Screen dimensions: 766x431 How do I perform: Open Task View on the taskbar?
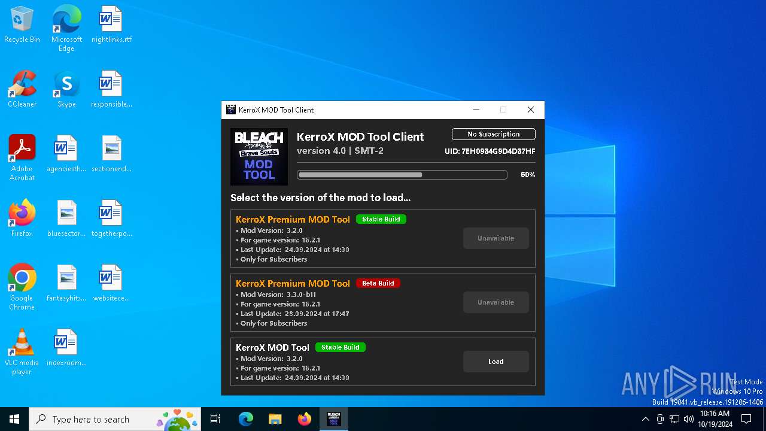click(x=215, y=419)
